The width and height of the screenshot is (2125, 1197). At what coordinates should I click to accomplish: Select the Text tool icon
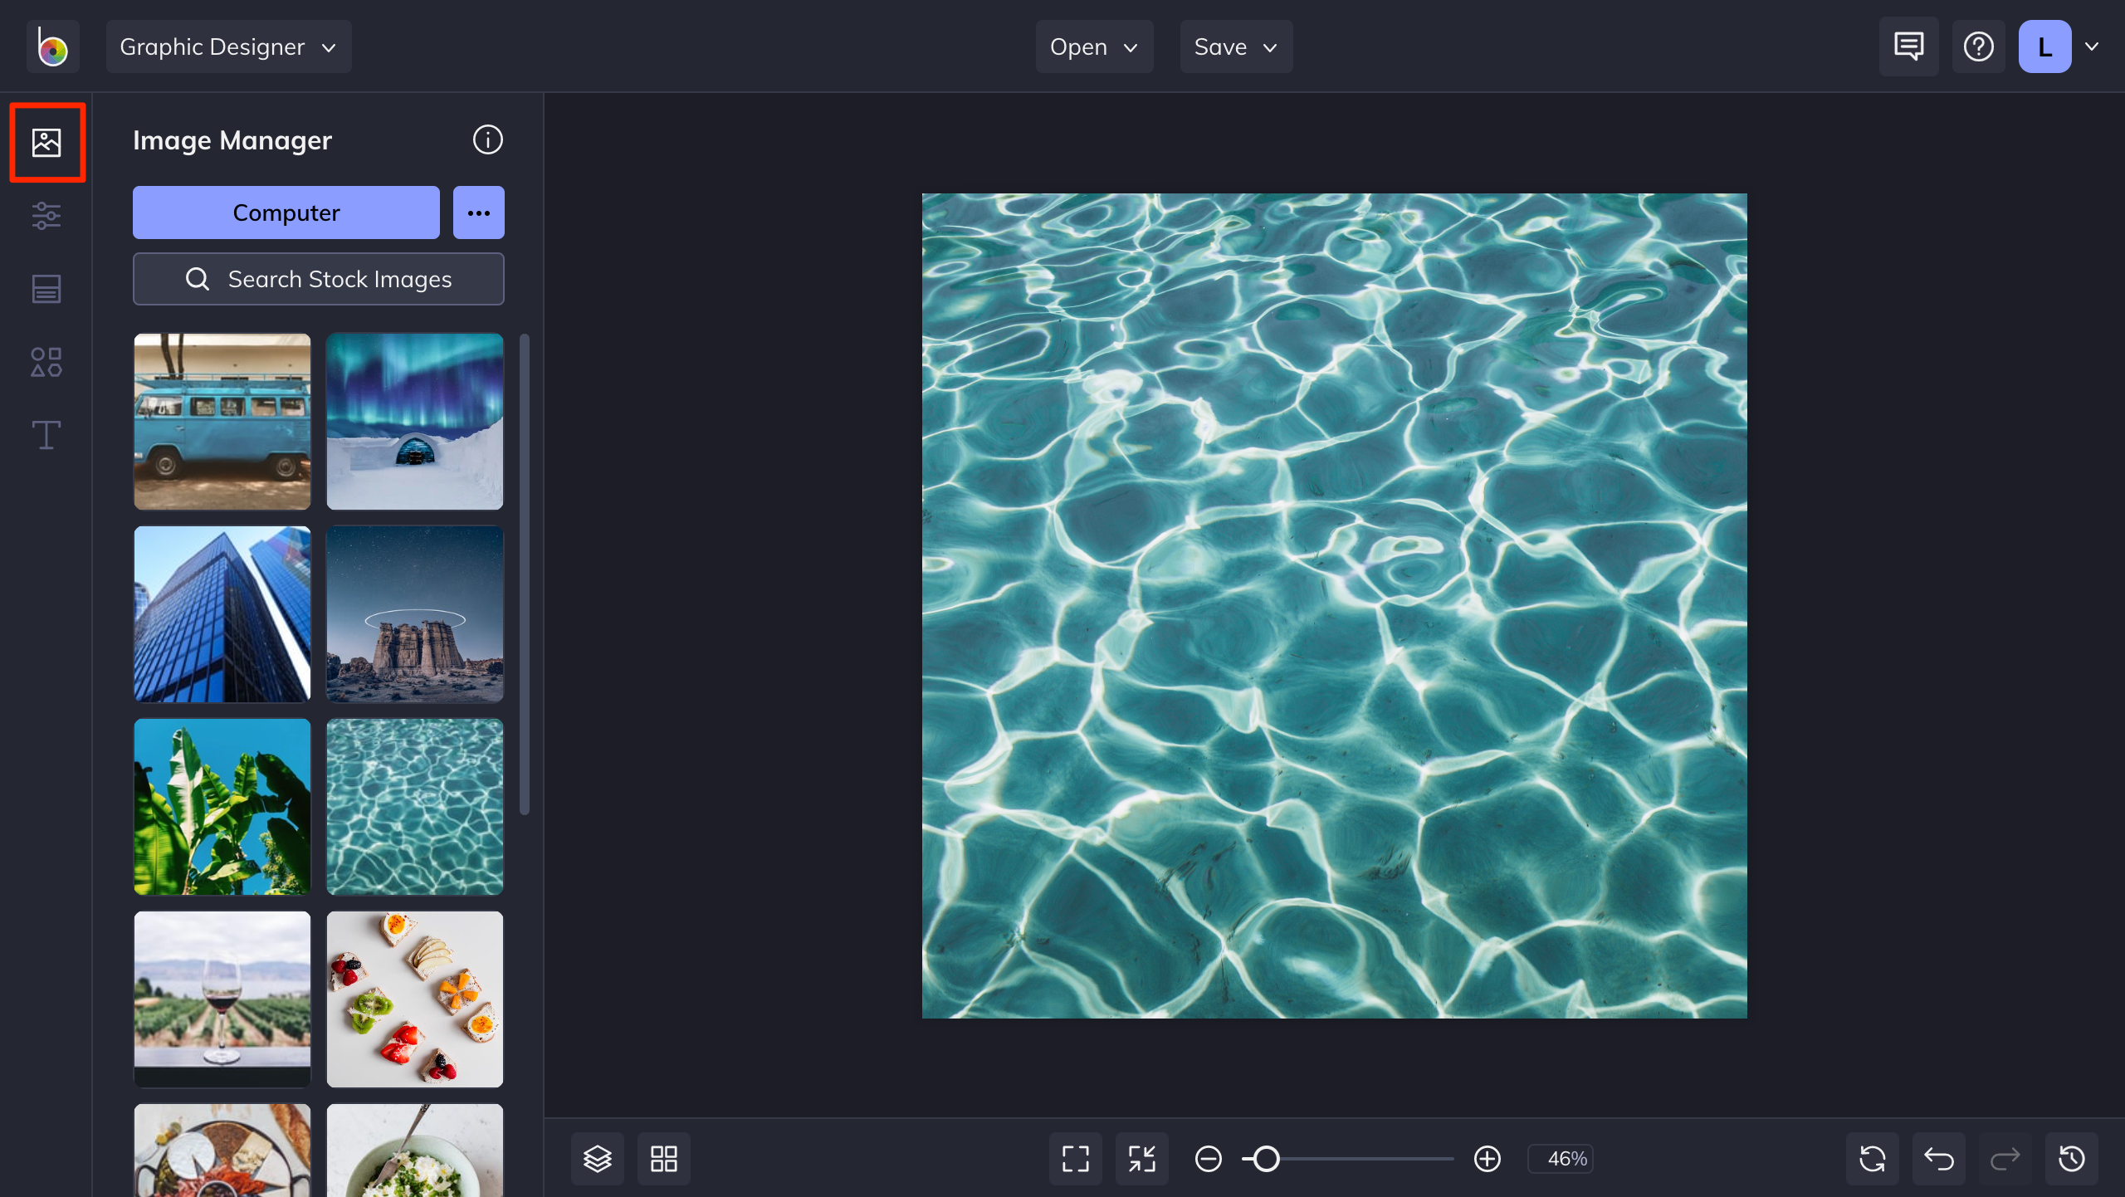[46, 435]
